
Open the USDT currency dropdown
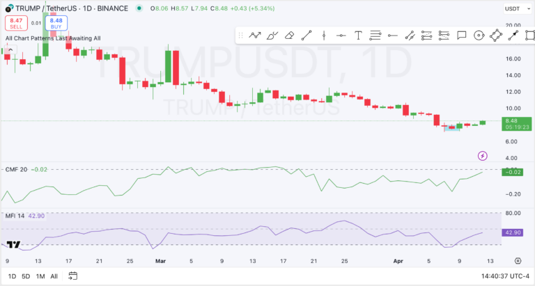(518, 8)
